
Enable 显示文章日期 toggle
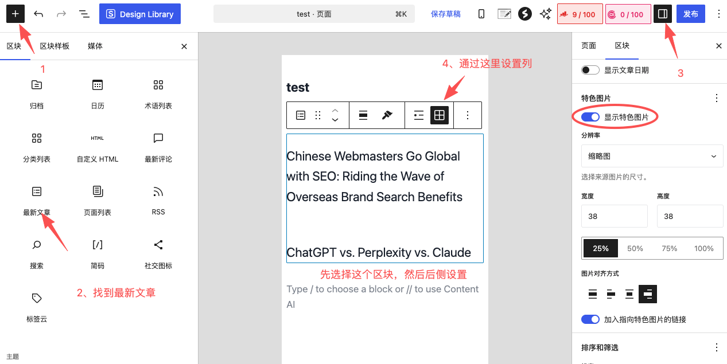click(x=590, y=70)
